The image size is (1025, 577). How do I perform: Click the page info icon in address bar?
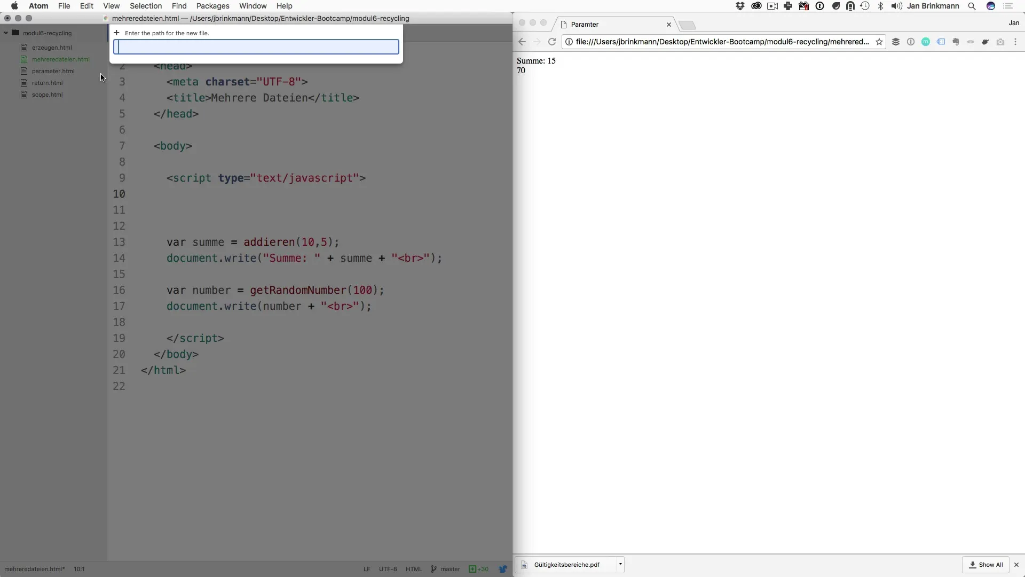[x=569, y=42]
